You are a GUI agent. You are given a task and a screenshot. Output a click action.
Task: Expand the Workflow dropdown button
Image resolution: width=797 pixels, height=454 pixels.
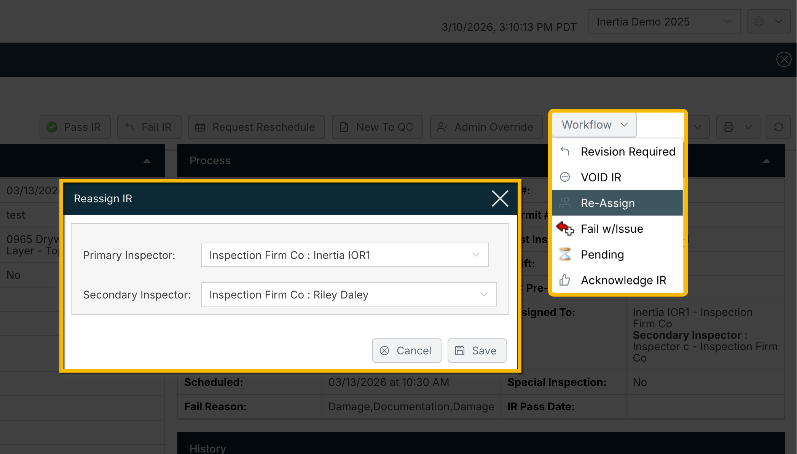point(594,125)
